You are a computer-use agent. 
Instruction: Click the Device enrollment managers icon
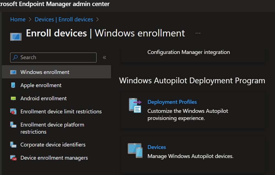13,158
